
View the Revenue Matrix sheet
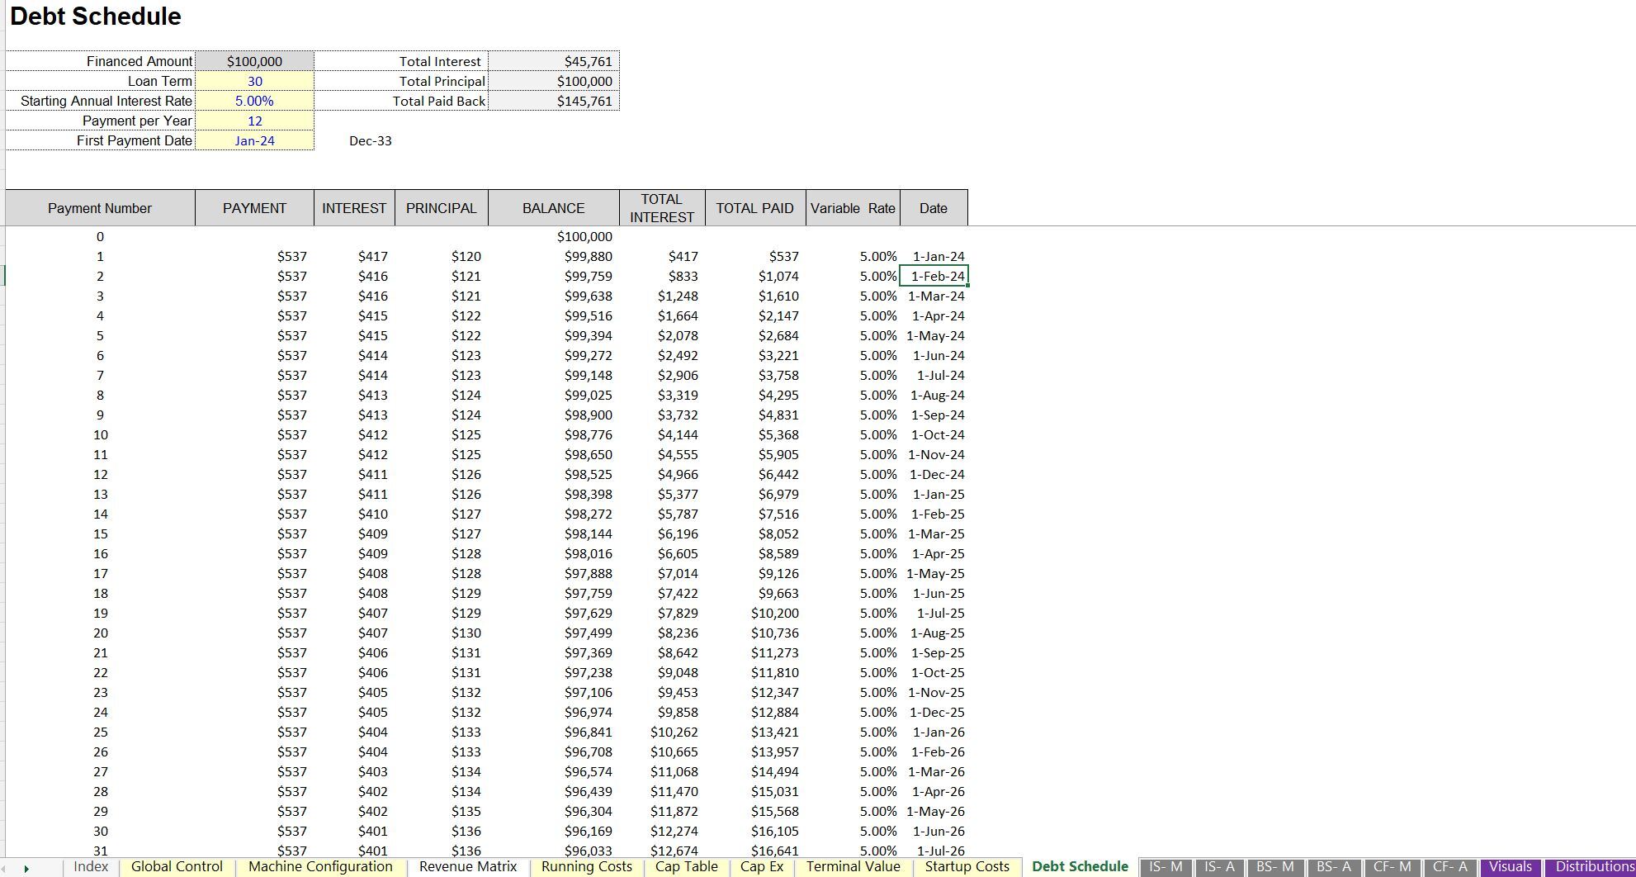(466, 866)
